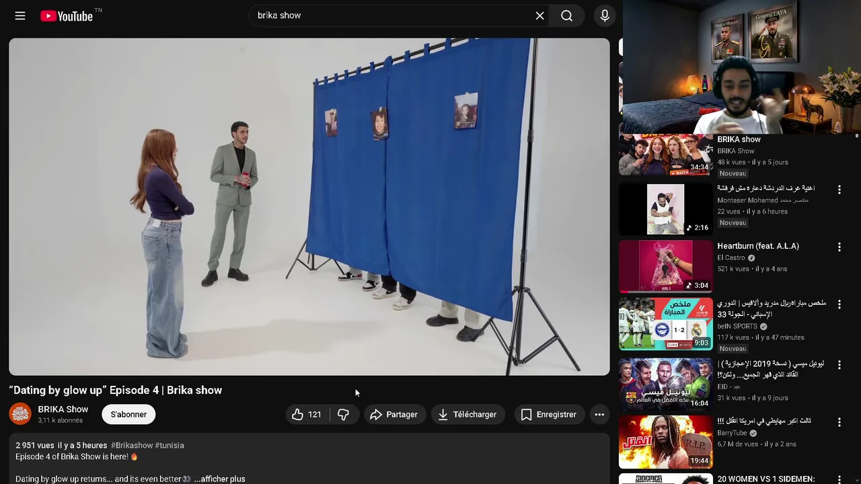Screen dimensions: 861x484
Task: Open Montaser Mohamed 2:16 thumbnail
Action: coord(665,208)
